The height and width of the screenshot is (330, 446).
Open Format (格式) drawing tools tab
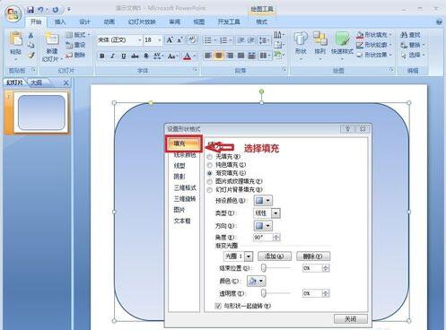[261, 22]
